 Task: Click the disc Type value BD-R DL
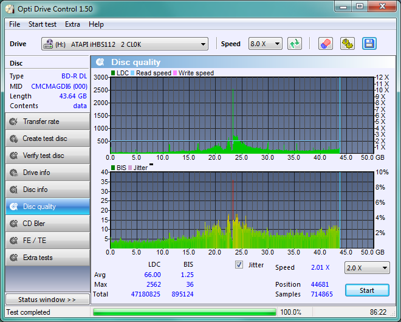click(74, 76)
